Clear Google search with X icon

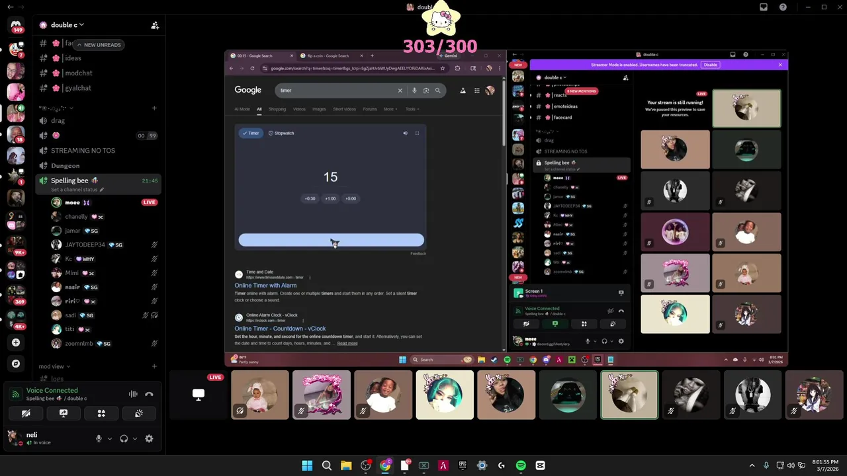pyautogui.click(x=400, y=91)
